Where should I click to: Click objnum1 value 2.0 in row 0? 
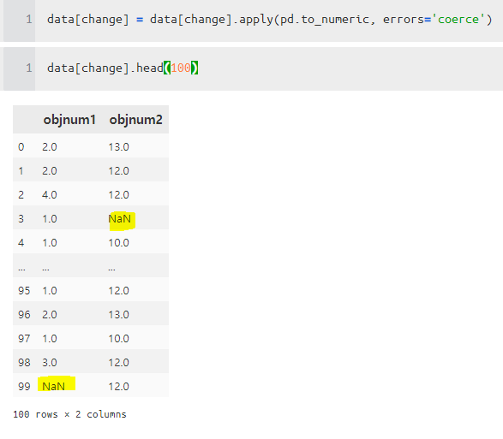(50, 146)
